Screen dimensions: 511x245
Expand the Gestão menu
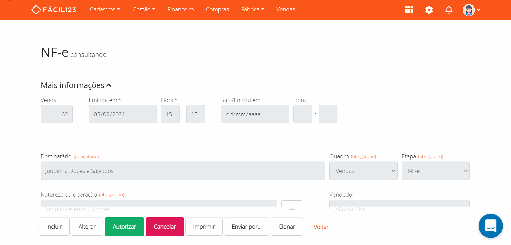[144, 9]
